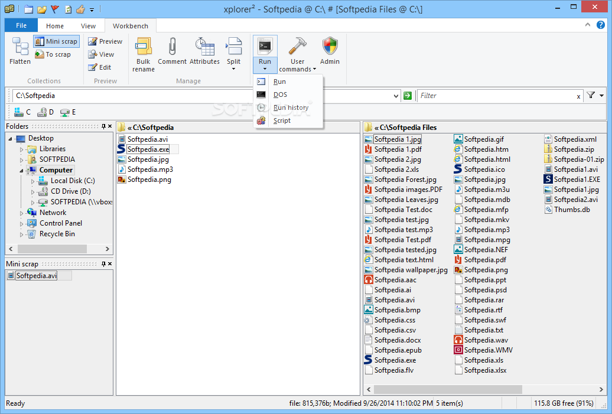Toggle the Mini scrap pane button

click(57, 41)
